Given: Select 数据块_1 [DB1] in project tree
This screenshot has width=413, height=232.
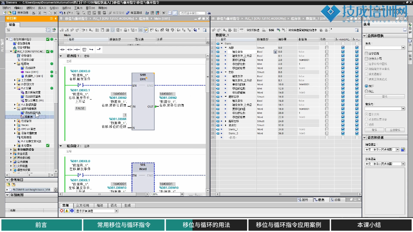Looking at the screenshot, I should (34, 76).
